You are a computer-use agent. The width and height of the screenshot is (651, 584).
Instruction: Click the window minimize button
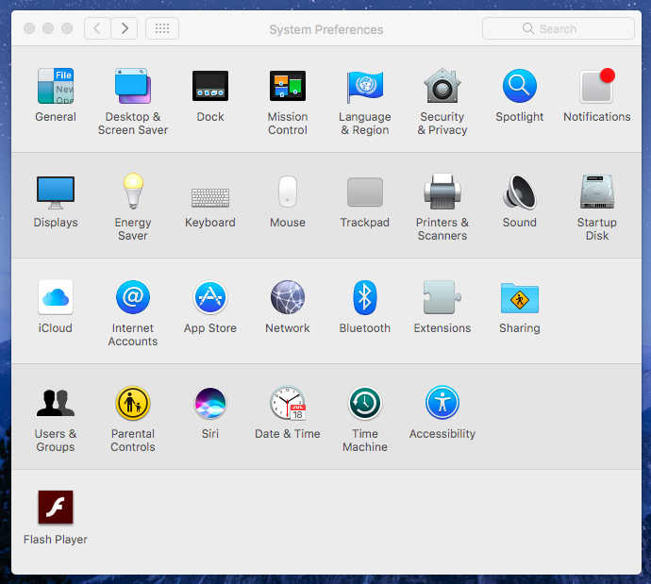(48, 28)
